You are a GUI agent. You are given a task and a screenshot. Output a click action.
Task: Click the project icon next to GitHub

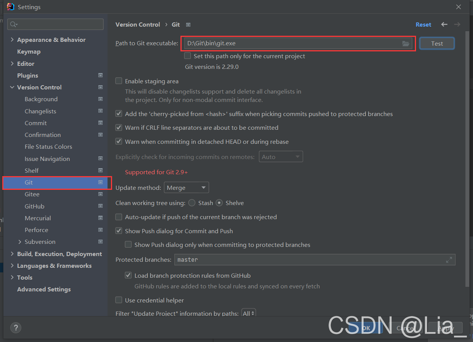100,206
